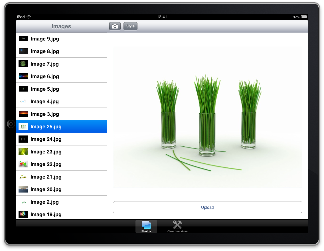Select Image 3.jpg sunset thumbnail

[x=23, y=114]
